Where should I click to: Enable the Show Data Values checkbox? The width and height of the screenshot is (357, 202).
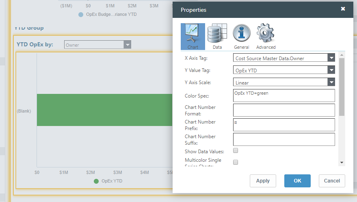tap(236, 151)
